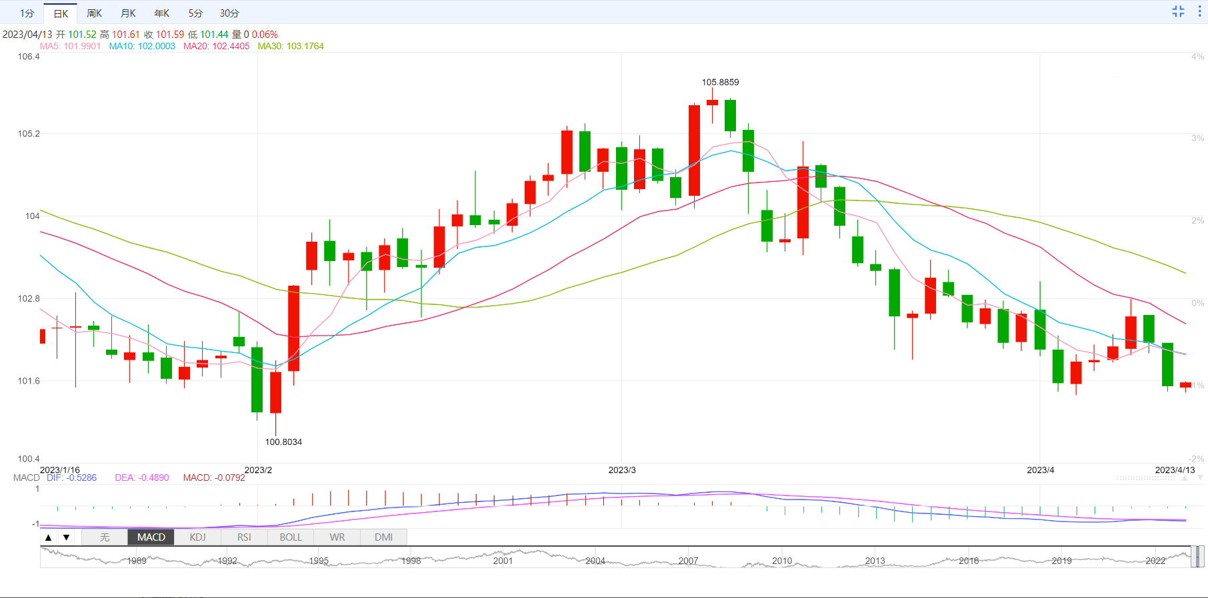
Task: Click the dotted drag handle above the MACD panel
Action: point(1145,478)
